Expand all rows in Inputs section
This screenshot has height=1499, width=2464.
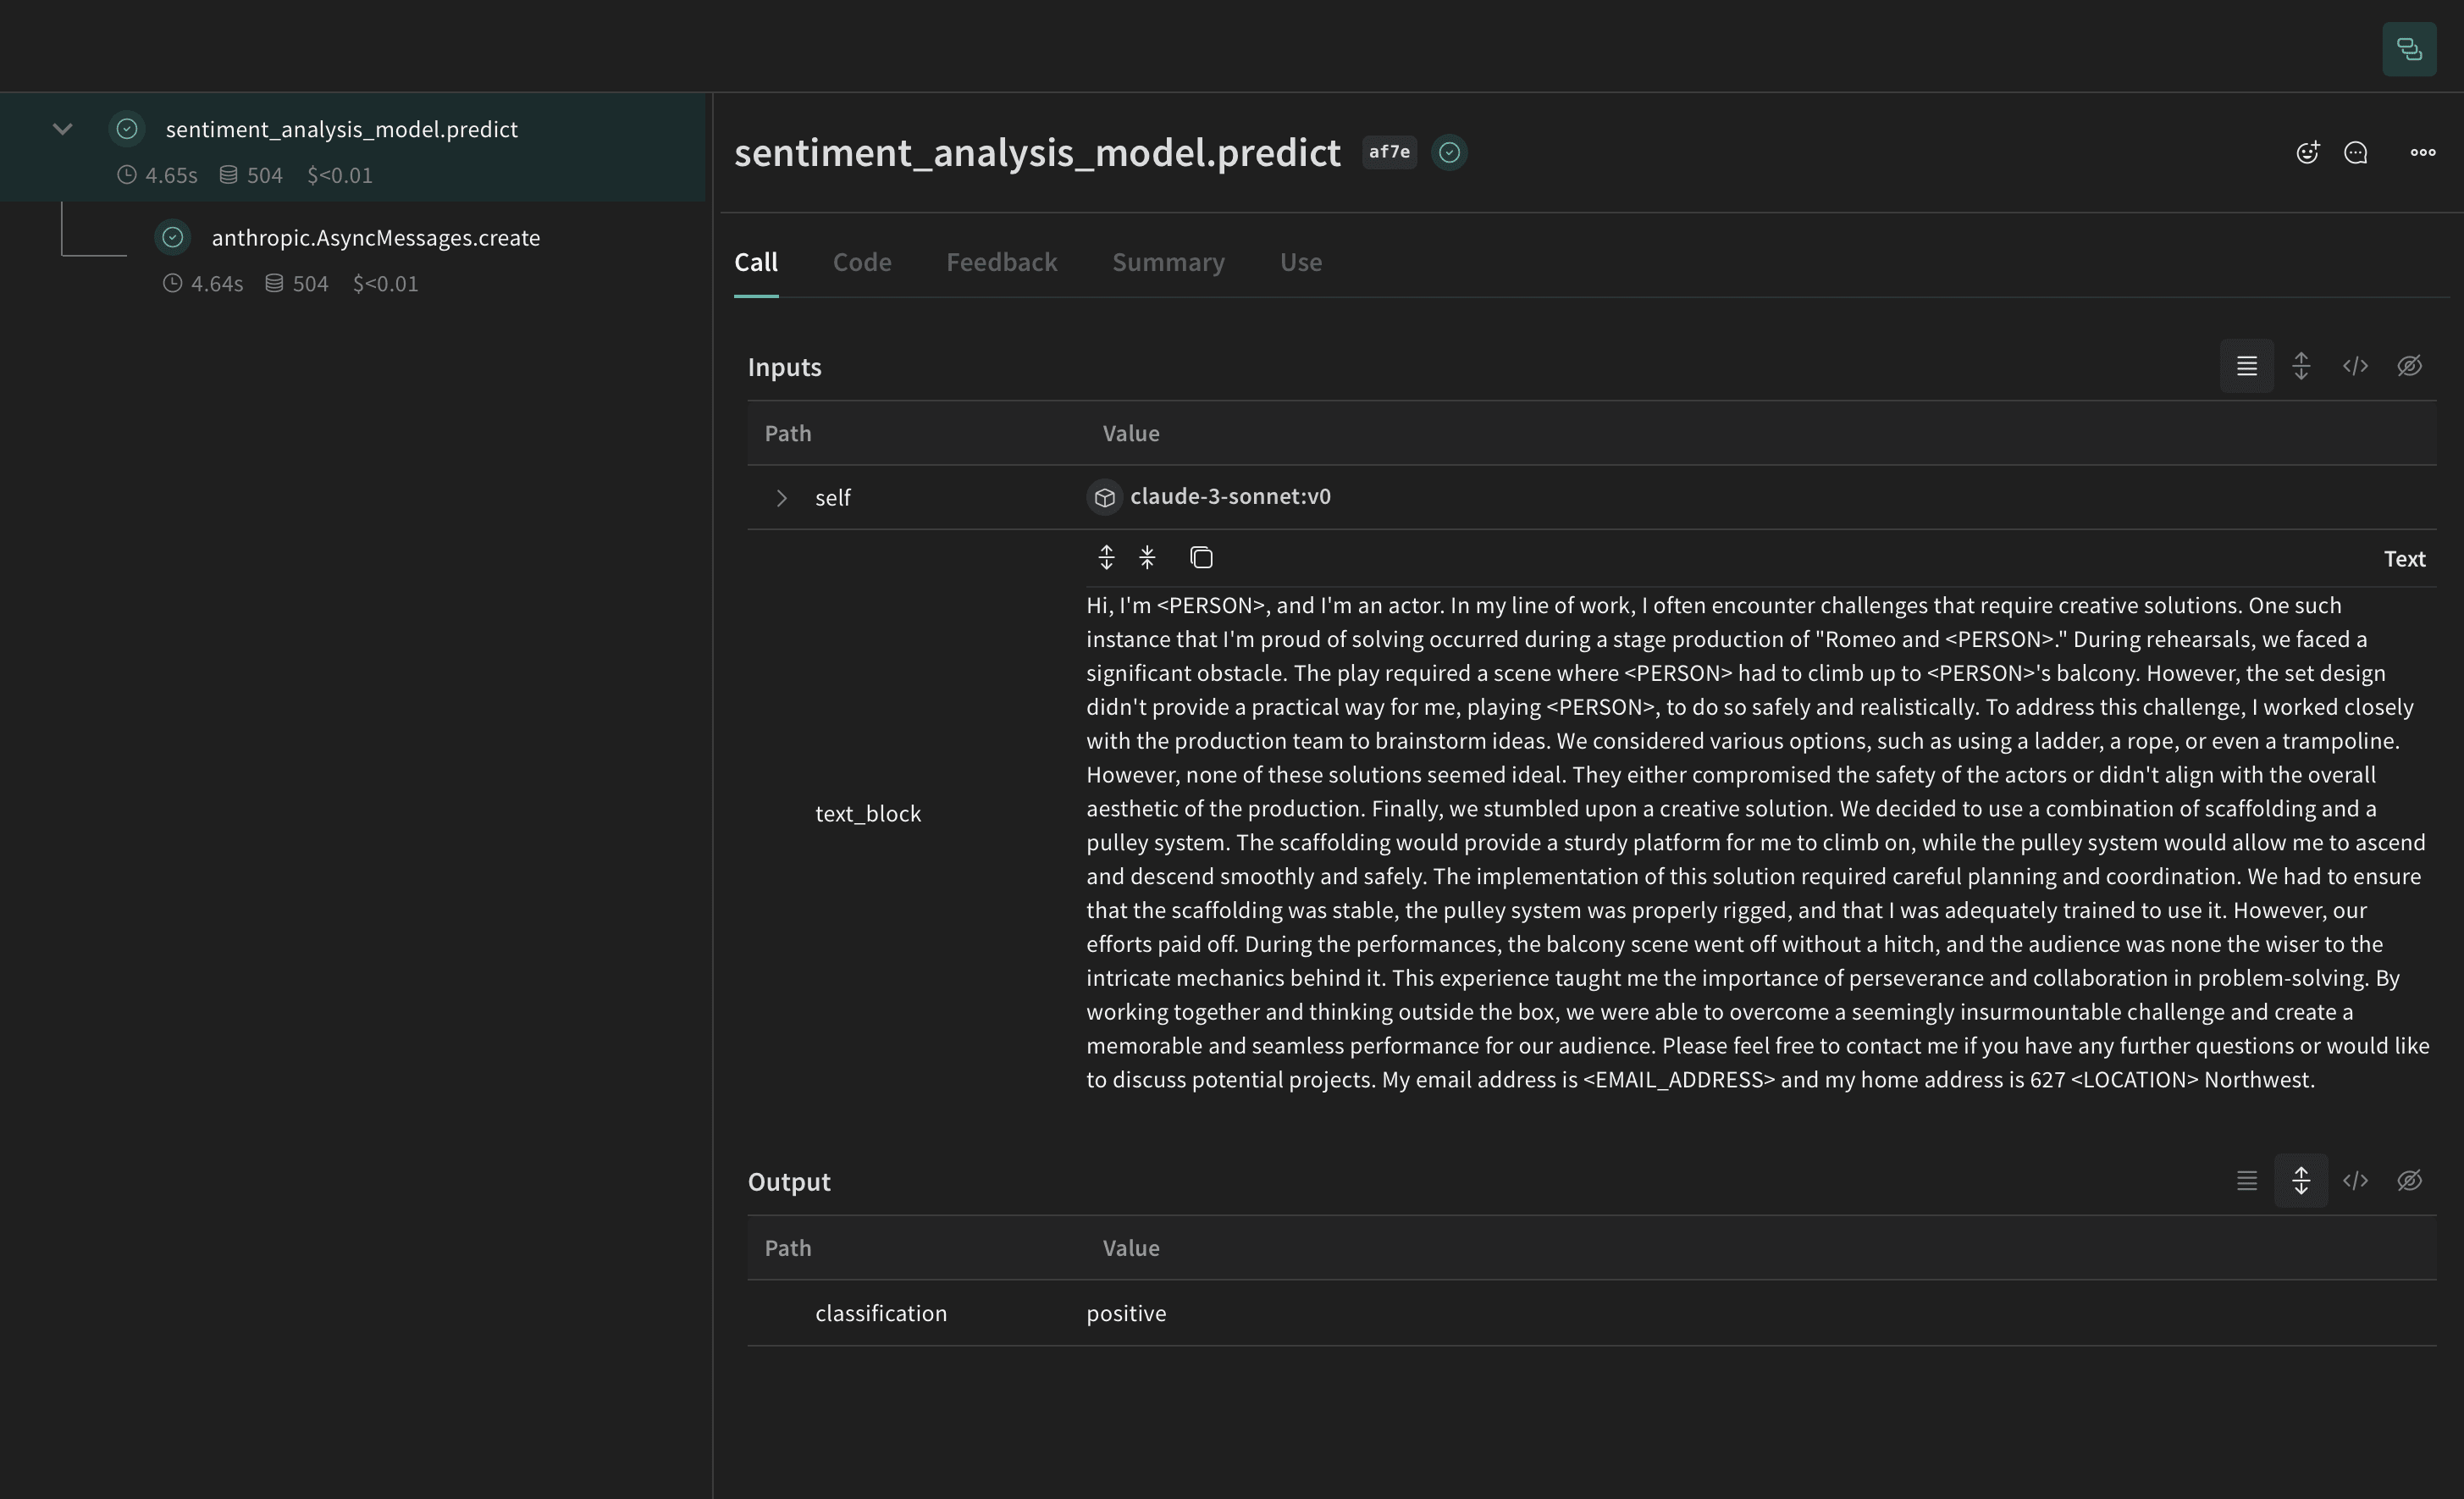point(2301,366)
